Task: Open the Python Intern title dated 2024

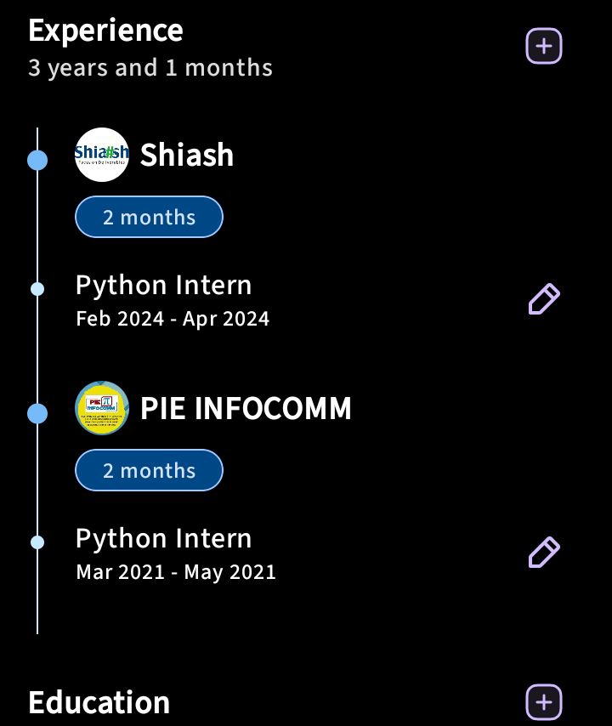Action: coord(163,286)
